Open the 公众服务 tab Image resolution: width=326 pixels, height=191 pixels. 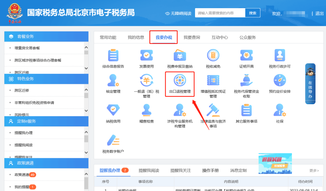[x=248, y=38]
